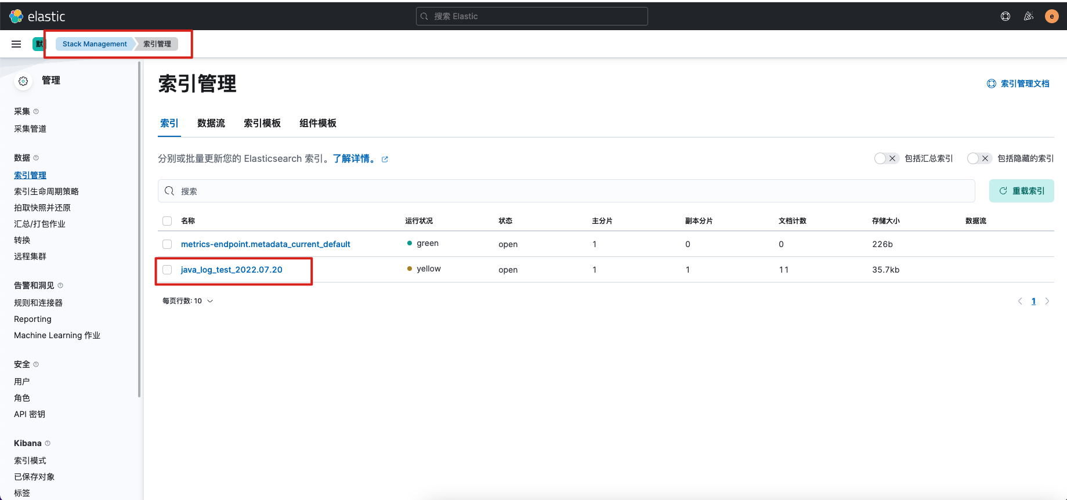The width and height of the screenshot is (1067, 500).
Task: Click the next page arrow
Action: (x=1047, y=301)
